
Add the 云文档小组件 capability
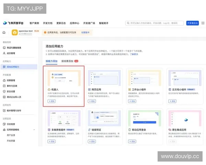click(172, 101)
